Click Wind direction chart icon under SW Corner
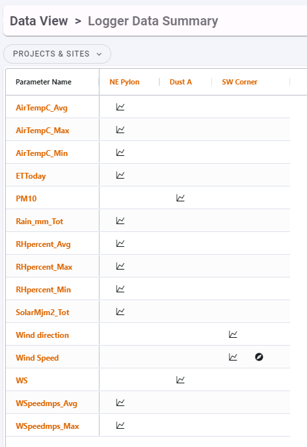The width and height of the screenshot is (307, 447). coord(233,334)
